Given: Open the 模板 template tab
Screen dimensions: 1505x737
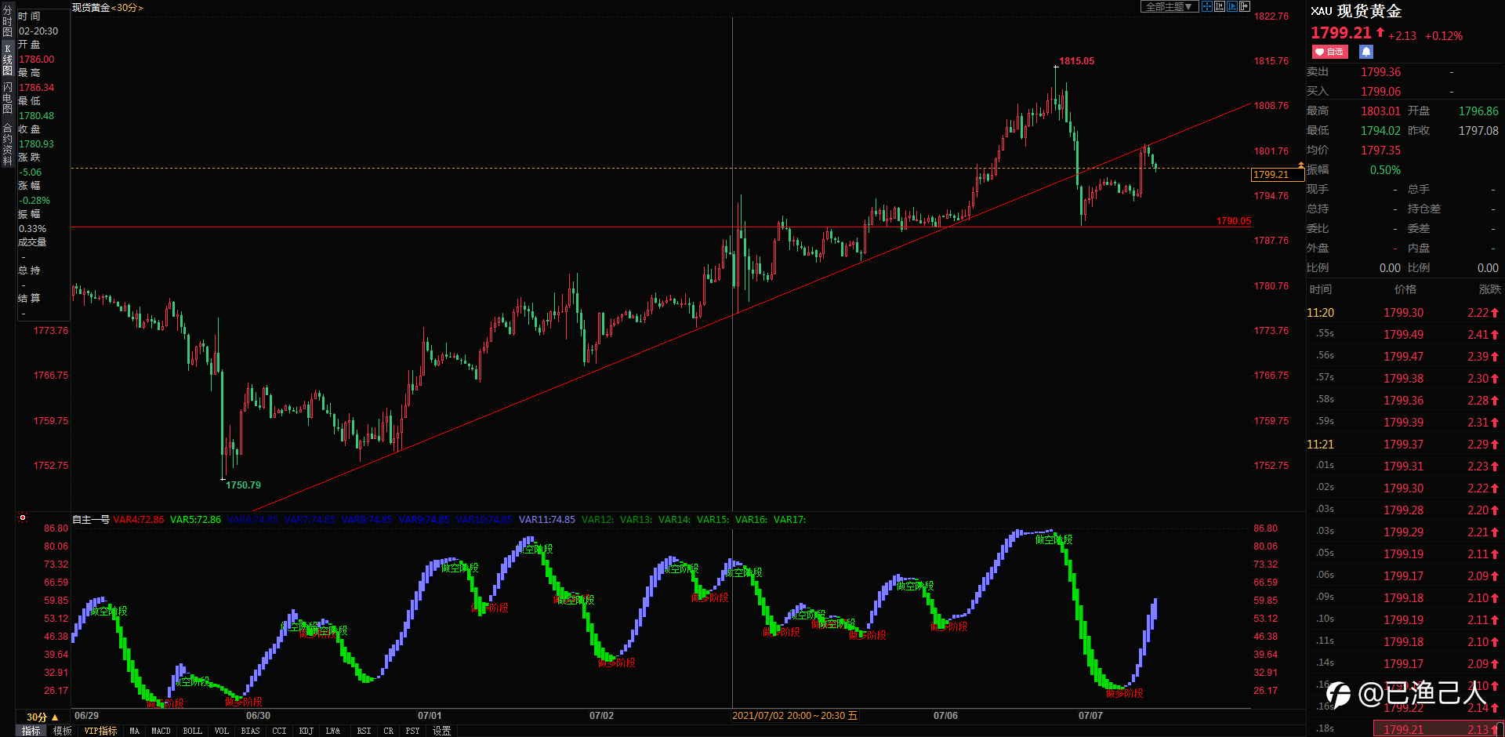Looking at the screenshot, I should (x=63, y=731).
